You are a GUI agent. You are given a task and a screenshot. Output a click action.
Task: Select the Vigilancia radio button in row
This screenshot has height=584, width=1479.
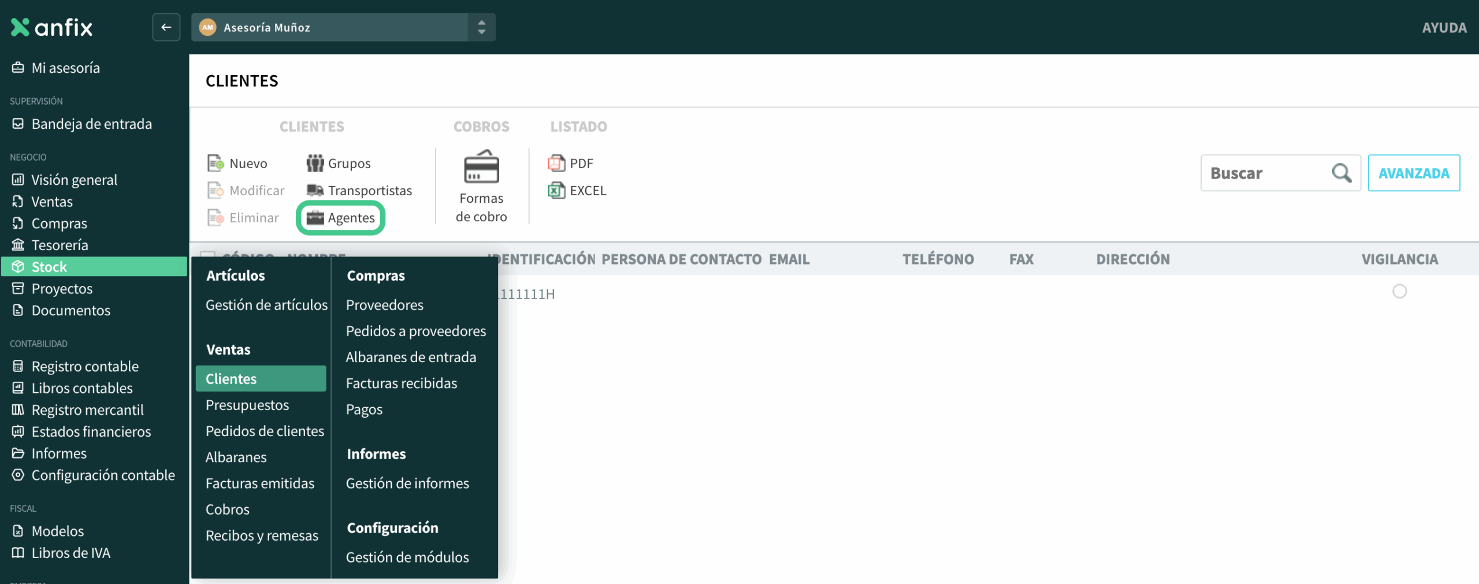point(1399,291)
